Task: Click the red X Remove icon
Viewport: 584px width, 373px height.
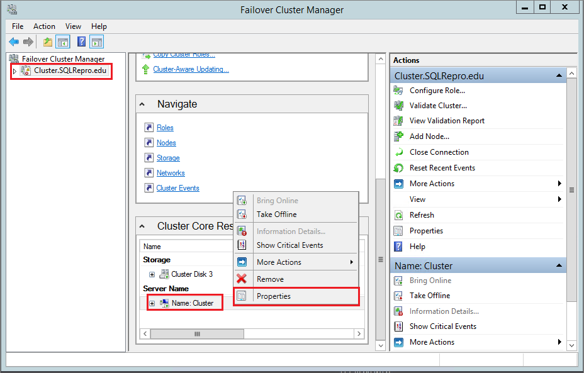Action: point(242,279)
